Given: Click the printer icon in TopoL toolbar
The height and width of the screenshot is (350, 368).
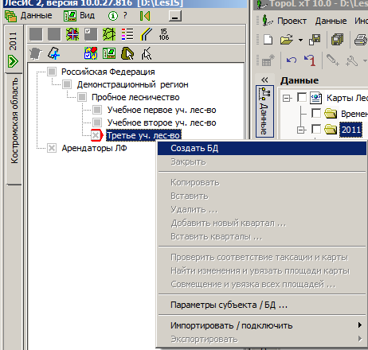Looking at the screenshot, I should tap(362, 40).
